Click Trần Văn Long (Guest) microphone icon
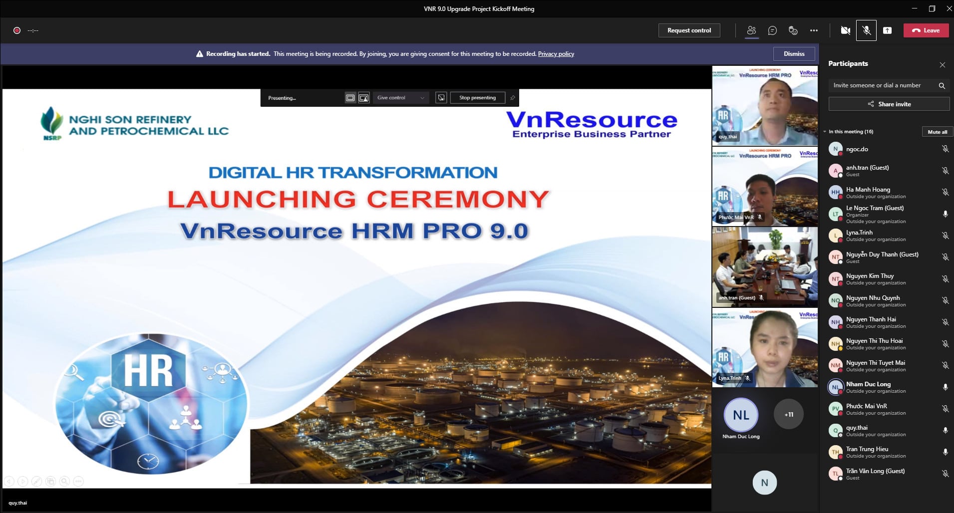Screen dimensions: 954x513 pyautogui.click(x=945, y=474)
